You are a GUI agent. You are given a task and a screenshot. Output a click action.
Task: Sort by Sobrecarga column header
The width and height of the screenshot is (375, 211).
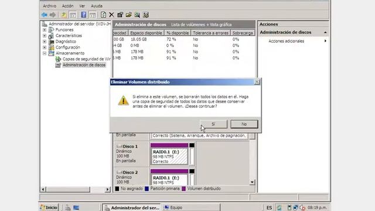tap(243, 33)
